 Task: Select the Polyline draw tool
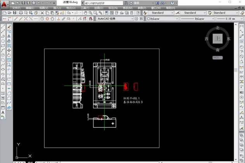coord(3,36)
